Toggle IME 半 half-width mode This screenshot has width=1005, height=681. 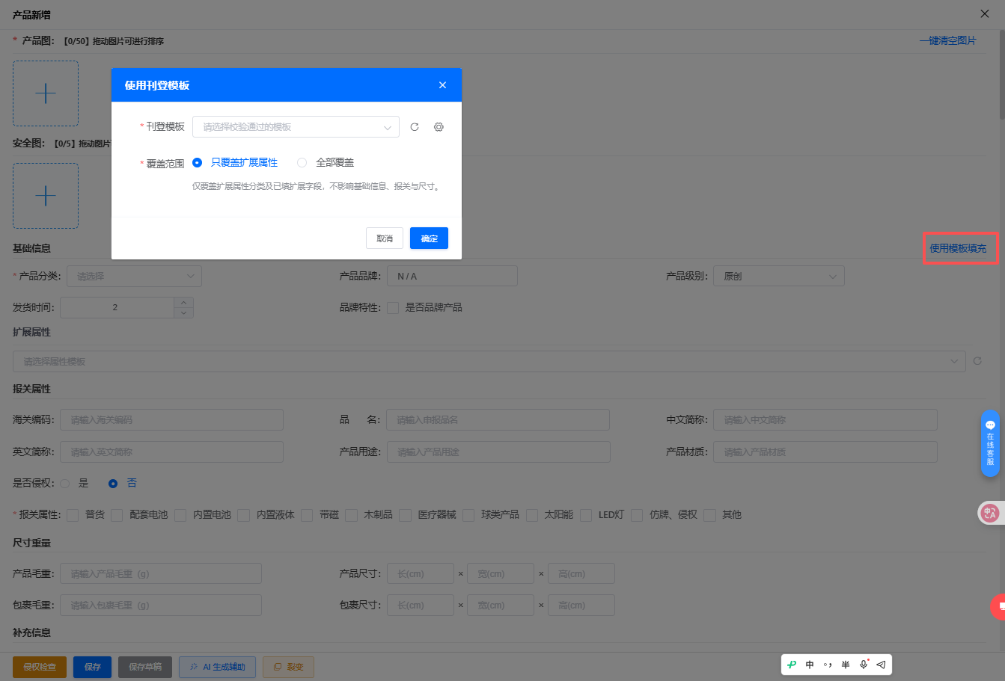pos(846,665)
